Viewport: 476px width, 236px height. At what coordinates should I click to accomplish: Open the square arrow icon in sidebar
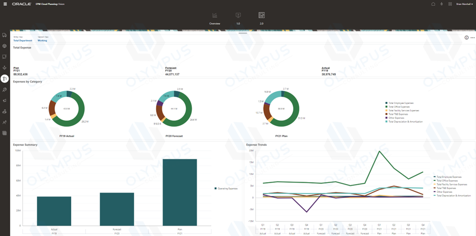coord(4,57)
